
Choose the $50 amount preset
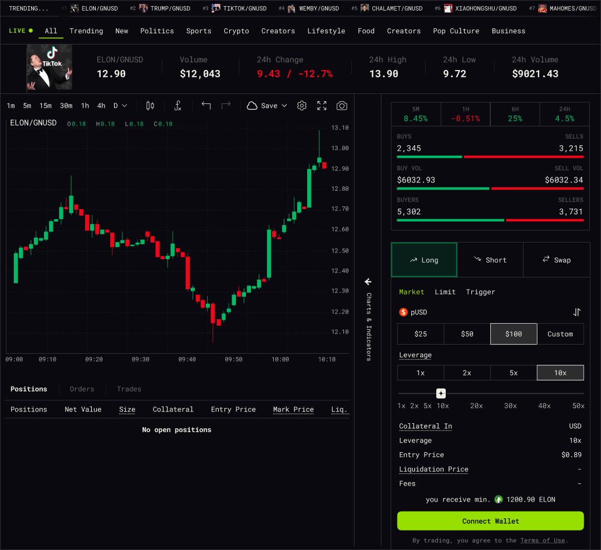click(x=467, y=334)
